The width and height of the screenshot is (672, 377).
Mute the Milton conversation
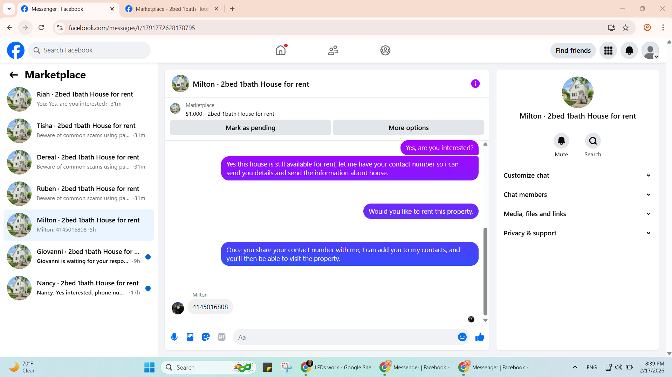pyautogui.click(x=561, y=141)
